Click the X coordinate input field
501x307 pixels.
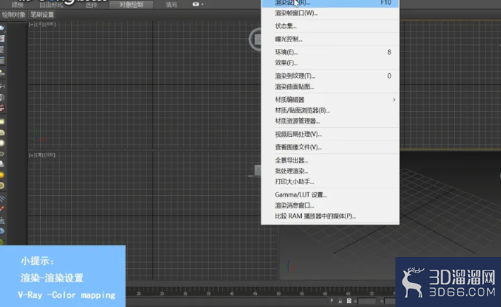pos(367,301)
